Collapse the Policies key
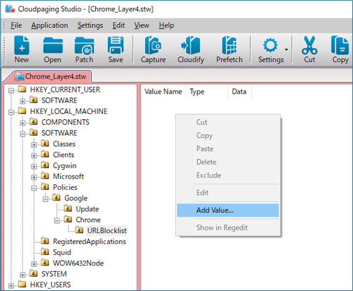Image resolution: width=353 pixels, height=291 pixels. (x=34, y=188)
